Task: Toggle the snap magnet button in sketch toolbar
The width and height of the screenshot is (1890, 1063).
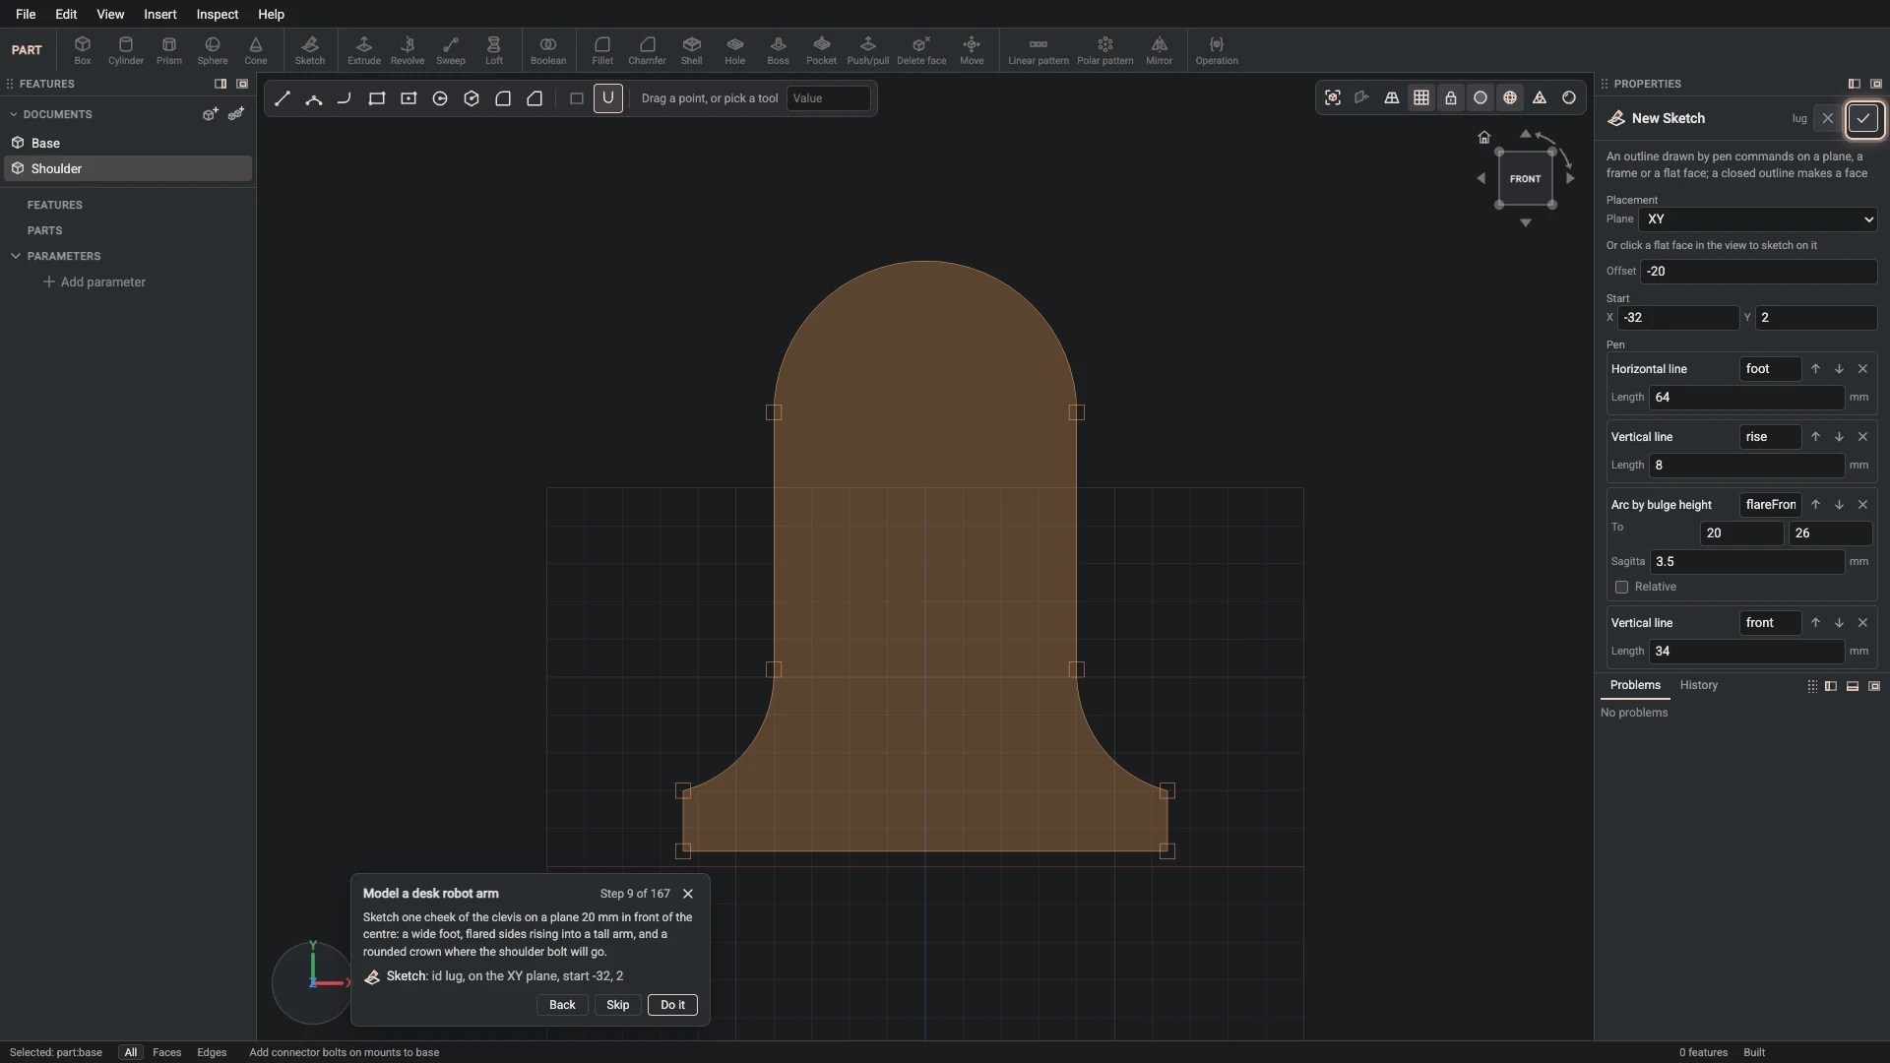Action: (608, 98)
